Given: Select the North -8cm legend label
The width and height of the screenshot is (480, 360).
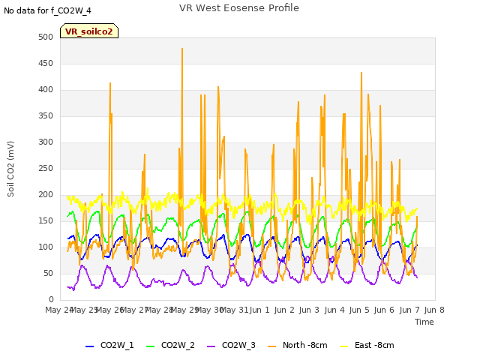Looking at the screenshot, I should pyautogui.click(x=305, y=345).
